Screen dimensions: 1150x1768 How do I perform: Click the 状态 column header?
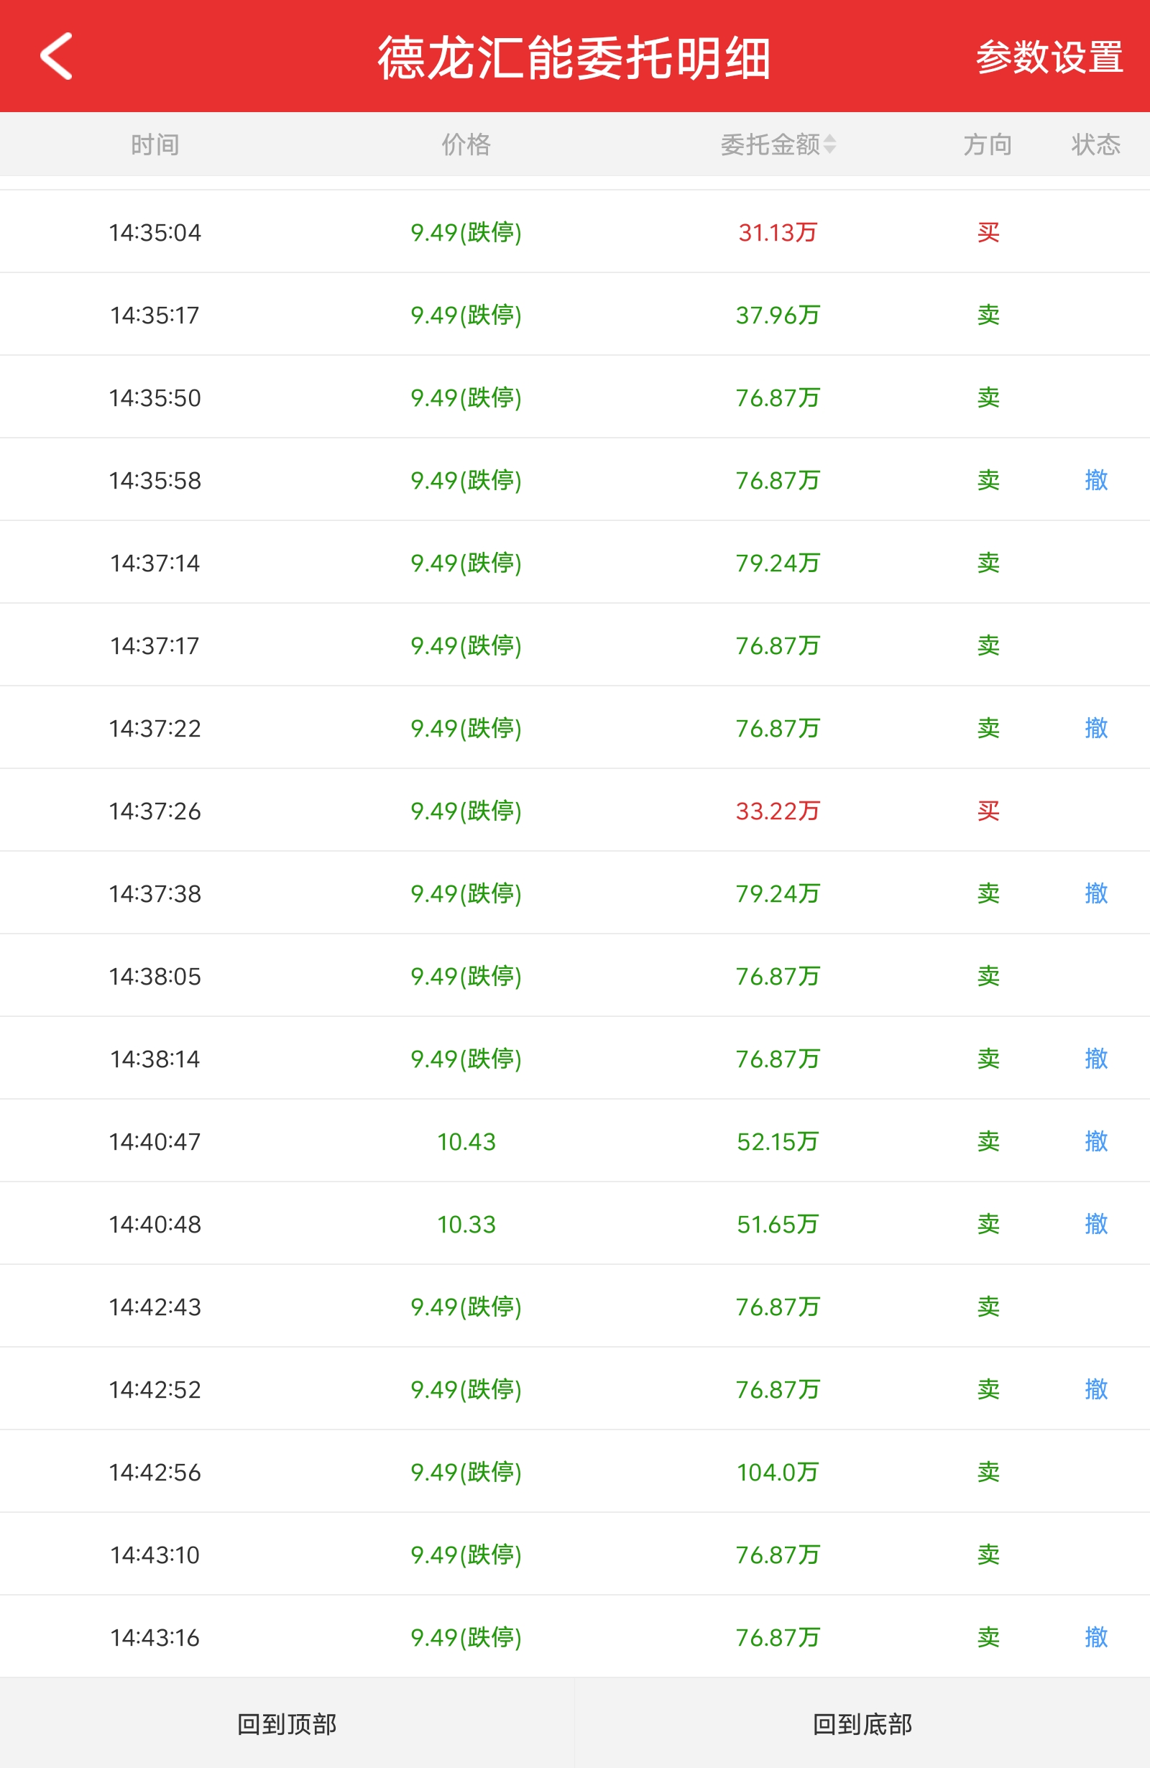[x=1095, y=144]
